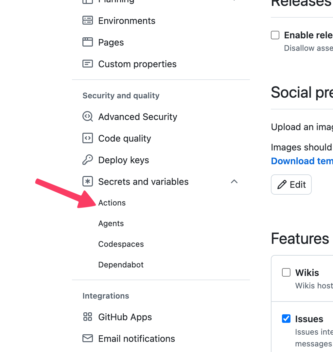
Task: Click the Deploy keys key icon
Action: 88,160
